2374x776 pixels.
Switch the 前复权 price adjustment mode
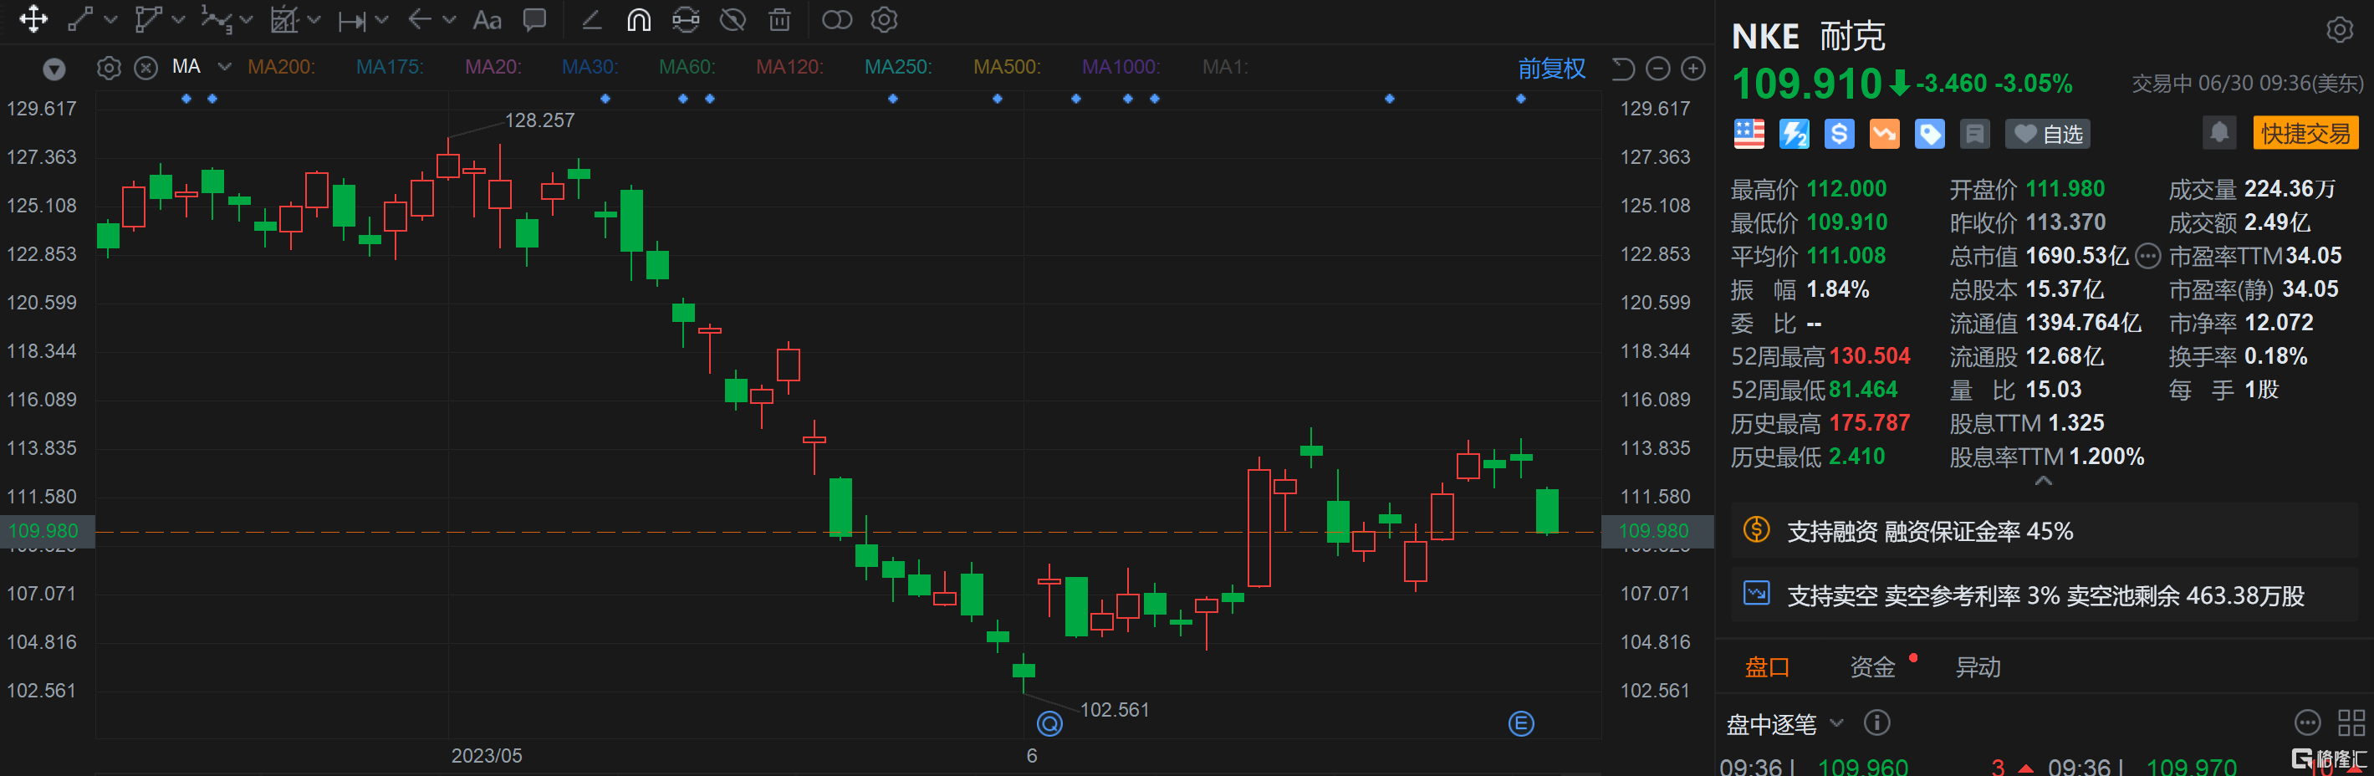click(x=1552, y=69)
